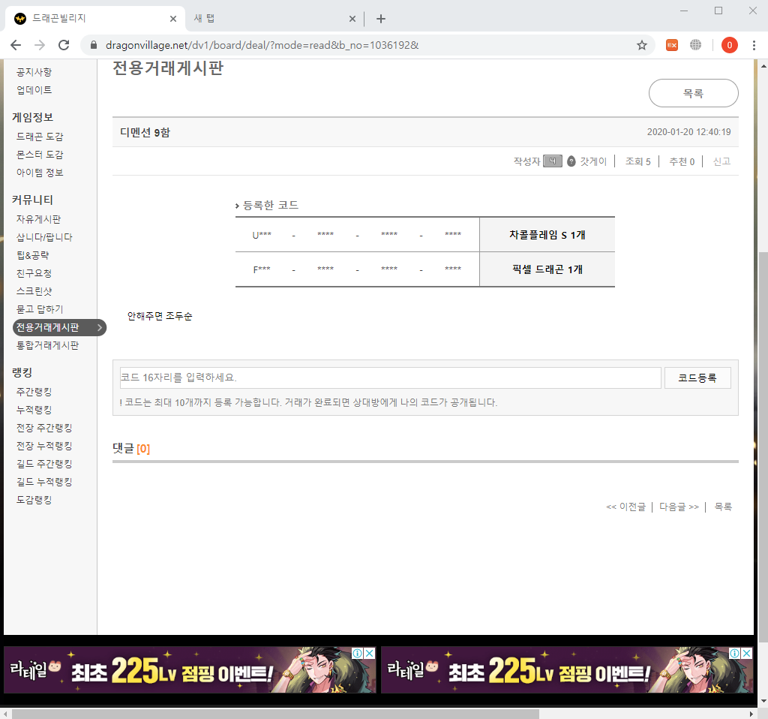The image size is (768, 719).
Task: Click the 코드등록 button
Action: 697,378
